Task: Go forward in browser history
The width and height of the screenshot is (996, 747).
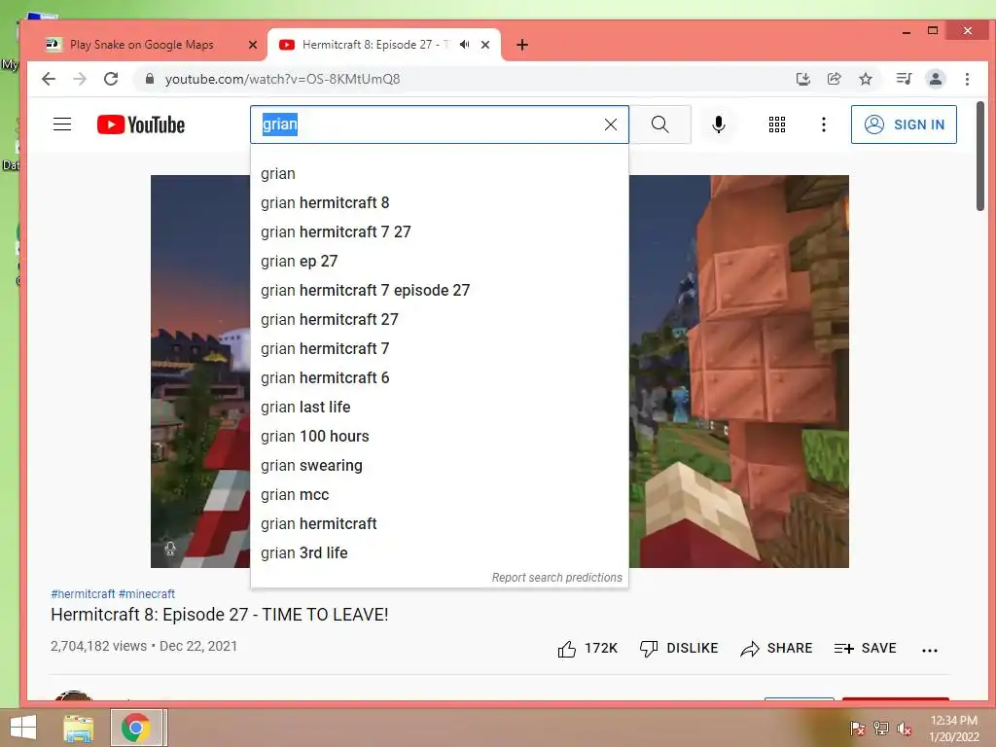Action: point(80,79)
